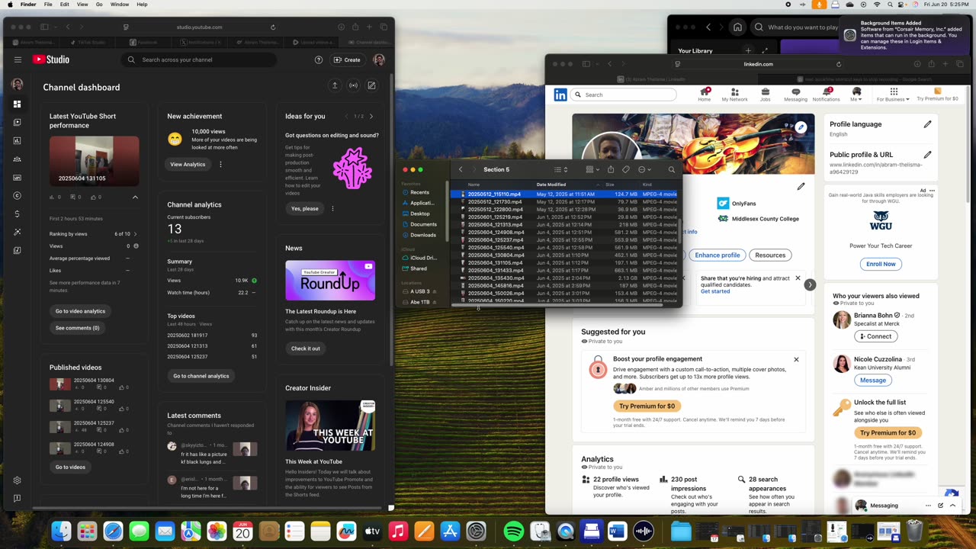The image size is (976, 549).
Task: Show next Ideas for you card
Action: [x=371, y=116]
